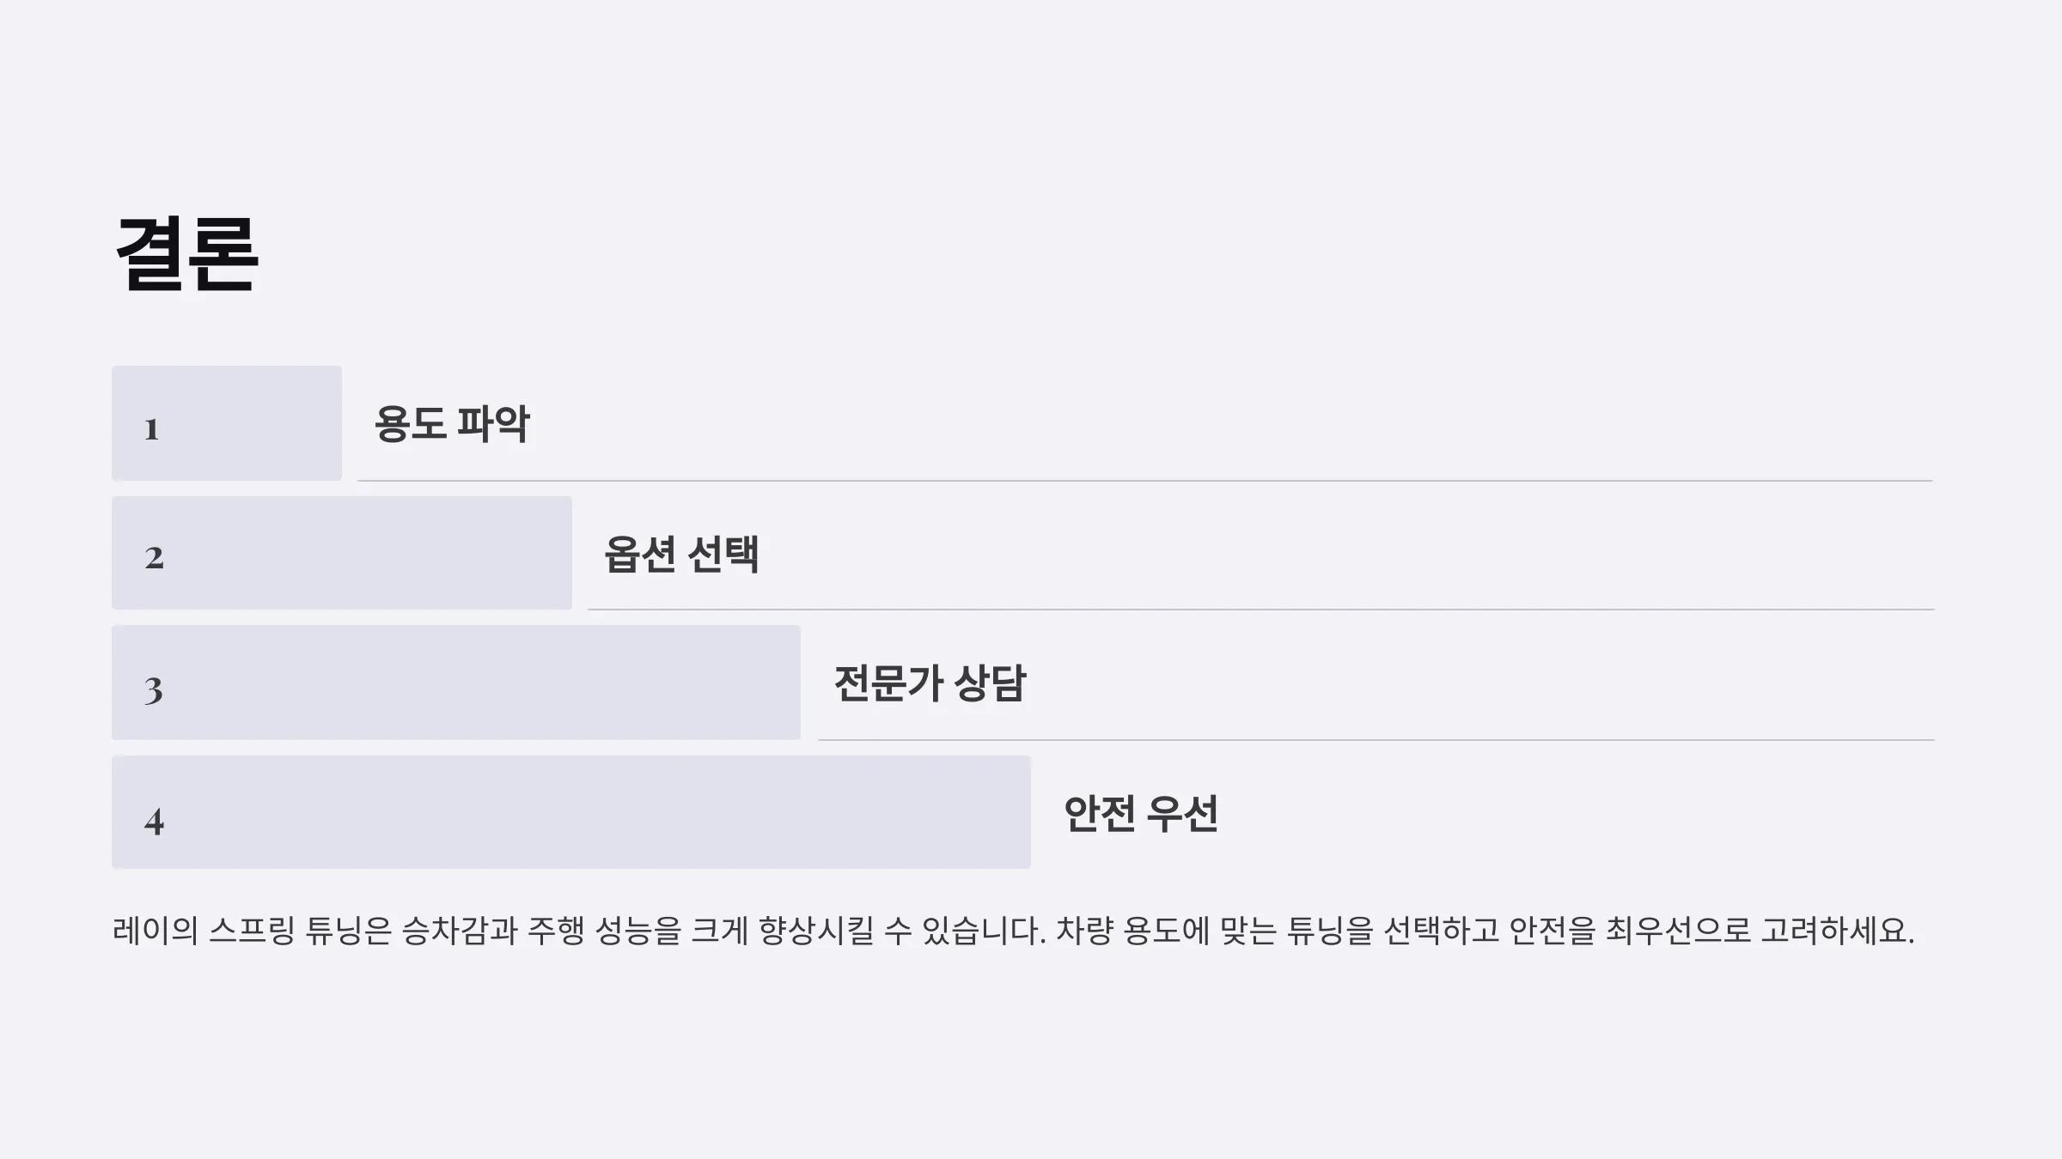Select the step 4 numbered block
Image resolution: width=2062 pixels, height=1159 pixels.
click(x=571, y=812)
